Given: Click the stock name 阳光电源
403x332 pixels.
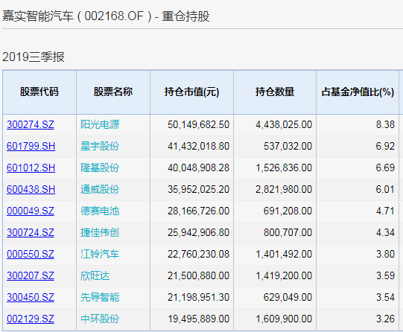Looking at the screenshot, I should 100,125.
